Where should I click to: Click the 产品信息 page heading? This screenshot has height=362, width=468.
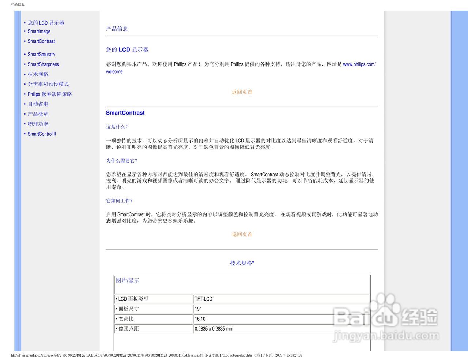[x=117, y=29]
